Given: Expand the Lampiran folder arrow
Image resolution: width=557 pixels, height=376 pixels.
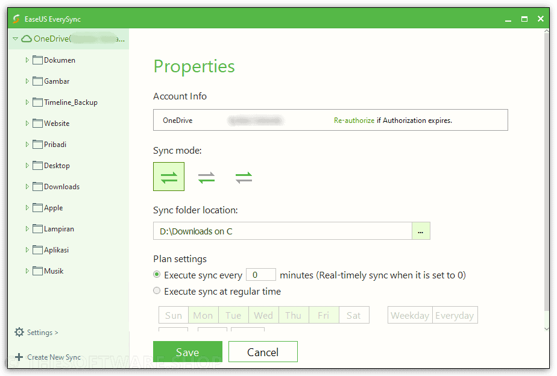Looking at the screenshot, I should click(27, 228).
